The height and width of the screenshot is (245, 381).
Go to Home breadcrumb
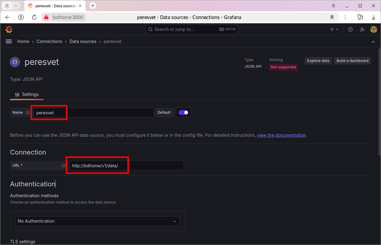click(x=23, y=41)
